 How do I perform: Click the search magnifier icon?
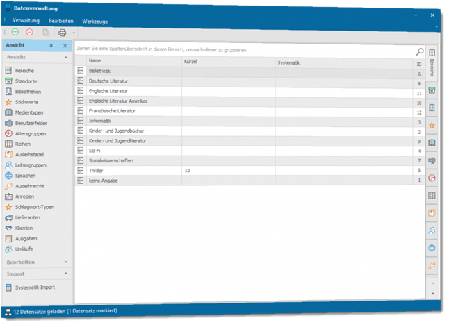coord(420,52)
